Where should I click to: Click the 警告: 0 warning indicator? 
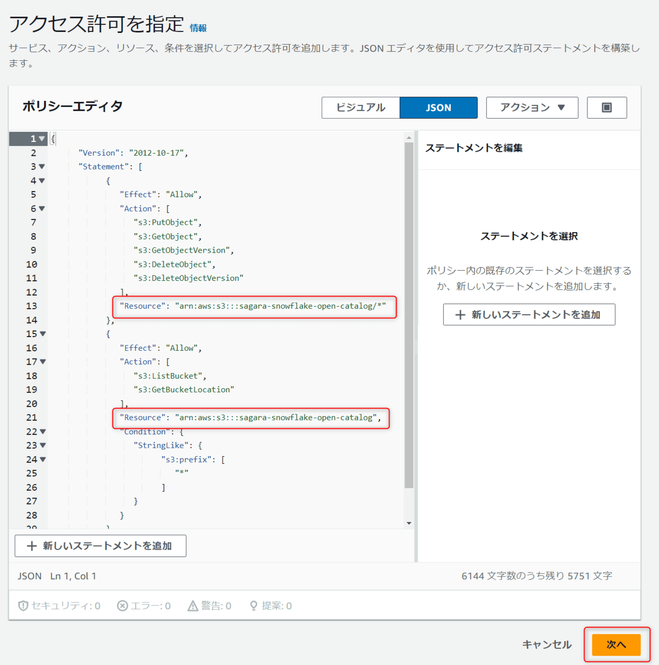[x=209, y=606]
